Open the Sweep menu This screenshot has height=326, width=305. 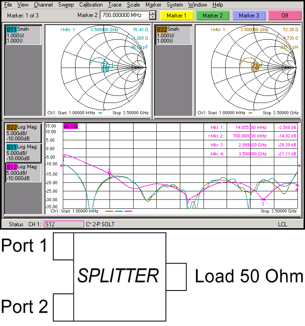point(66,5)
